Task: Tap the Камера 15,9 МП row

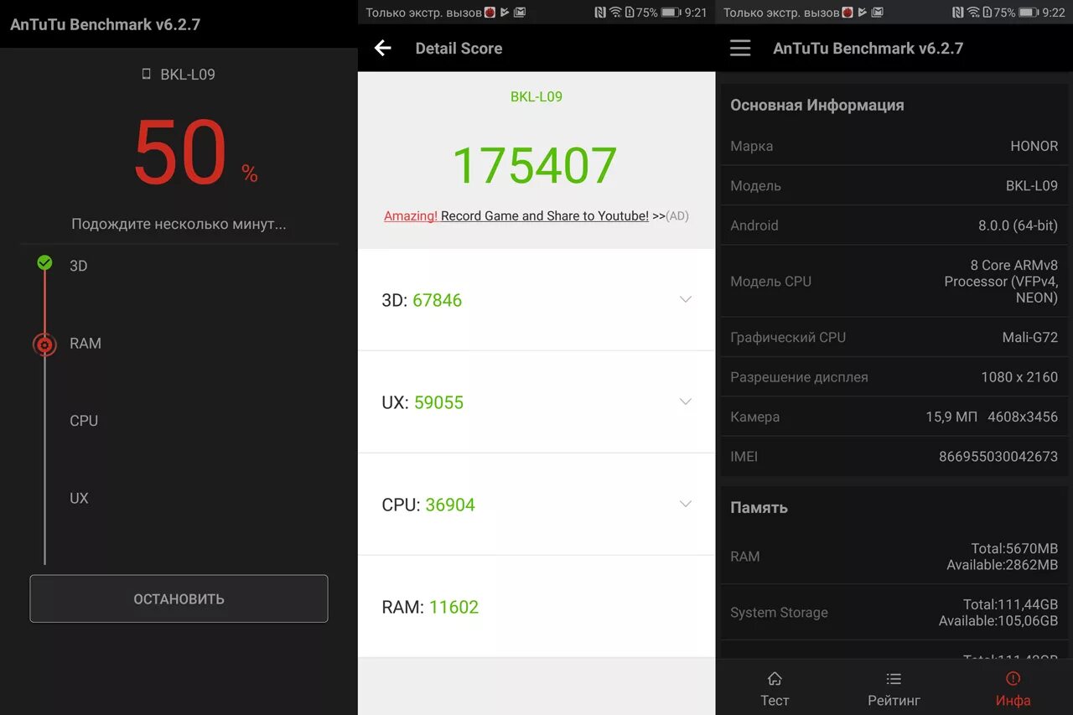Action: pyautogui.click(x=894, y=417)
